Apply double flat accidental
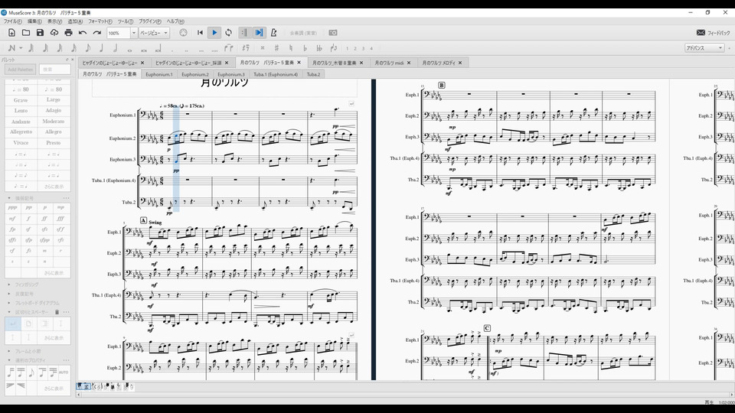 coord(319,47)
